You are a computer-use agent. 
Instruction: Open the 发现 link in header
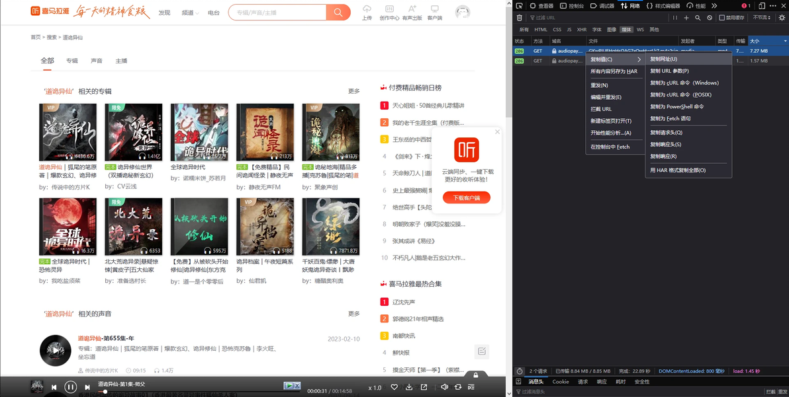click(165, 13)
